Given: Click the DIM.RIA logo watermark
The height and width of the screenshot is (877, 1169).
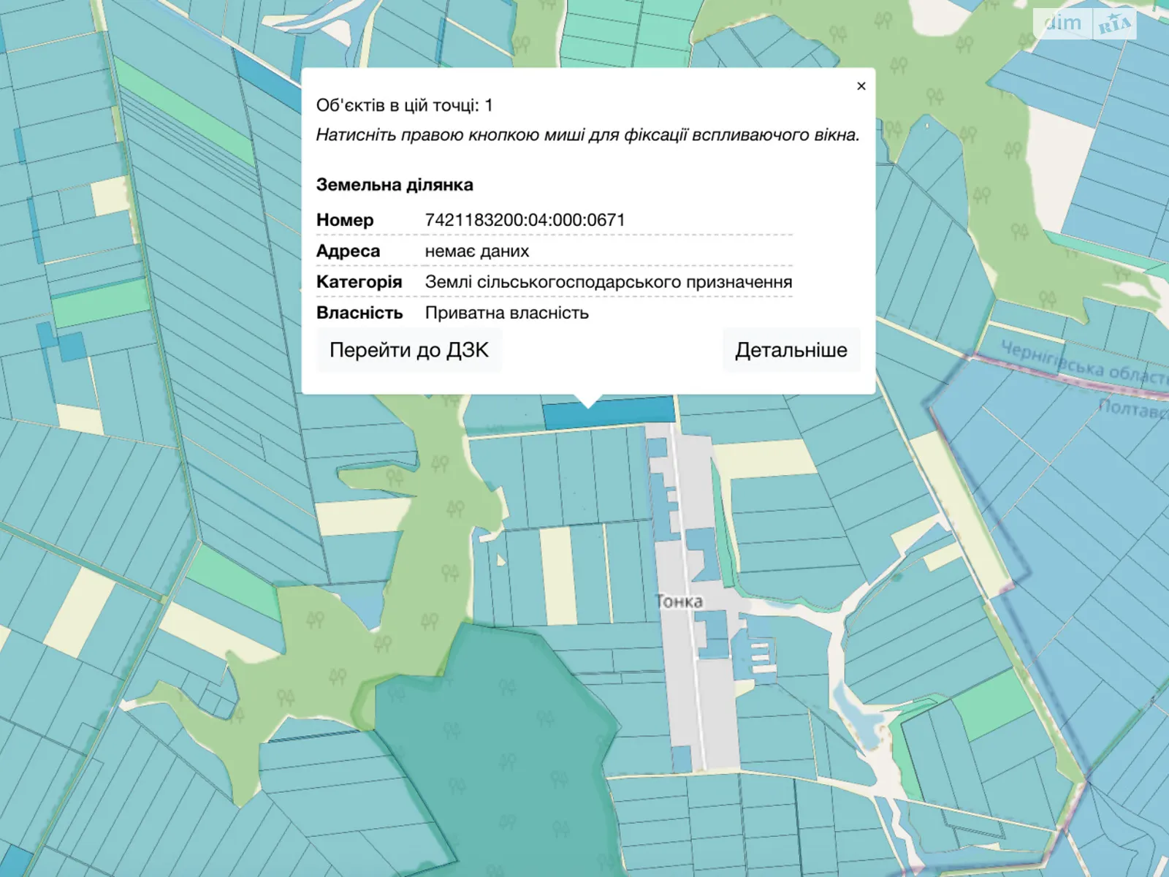Looking at the screenshot, I should [x=1086, y=23].
